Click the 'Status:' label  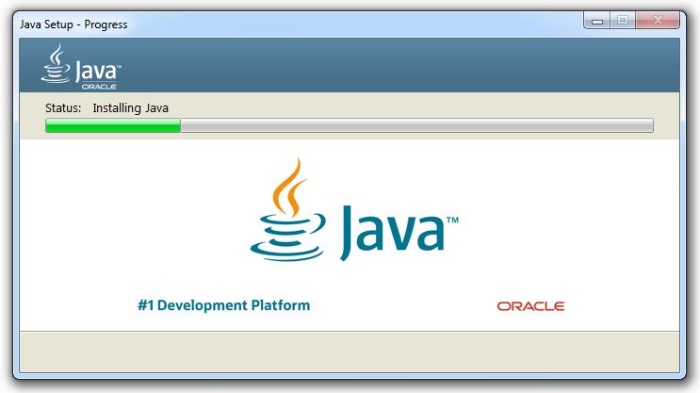(63, 108)
